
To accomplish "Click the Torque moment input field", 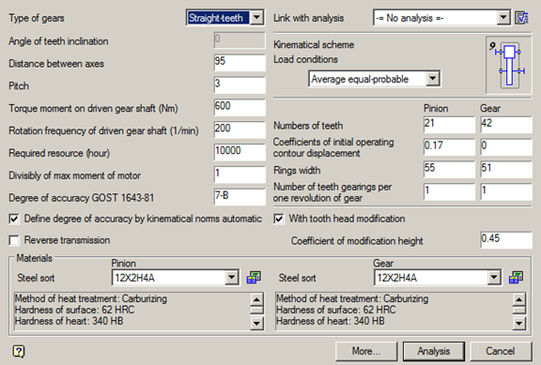I will [240, 107].
